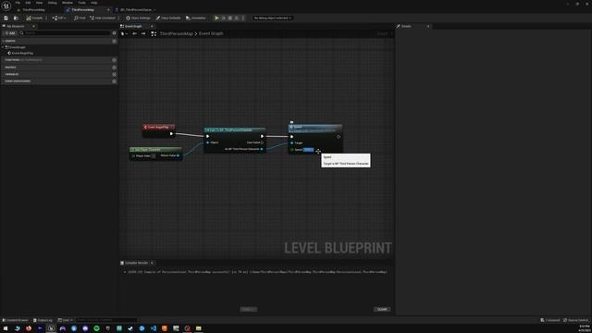Open the graph bookmarks dropdown
The image size is (592, 333).
[124, 33]
